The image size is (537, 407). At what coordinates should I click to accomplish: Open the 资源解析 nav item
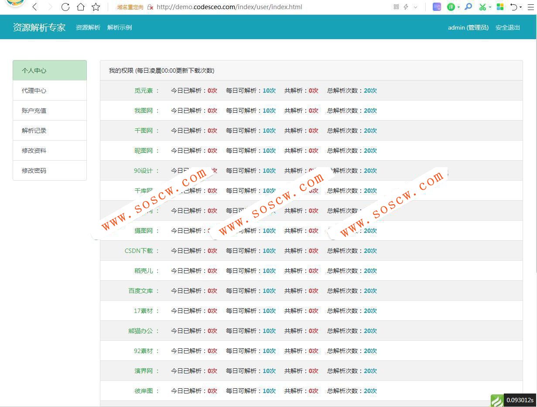pyautogui.click(x=88, y=27)
